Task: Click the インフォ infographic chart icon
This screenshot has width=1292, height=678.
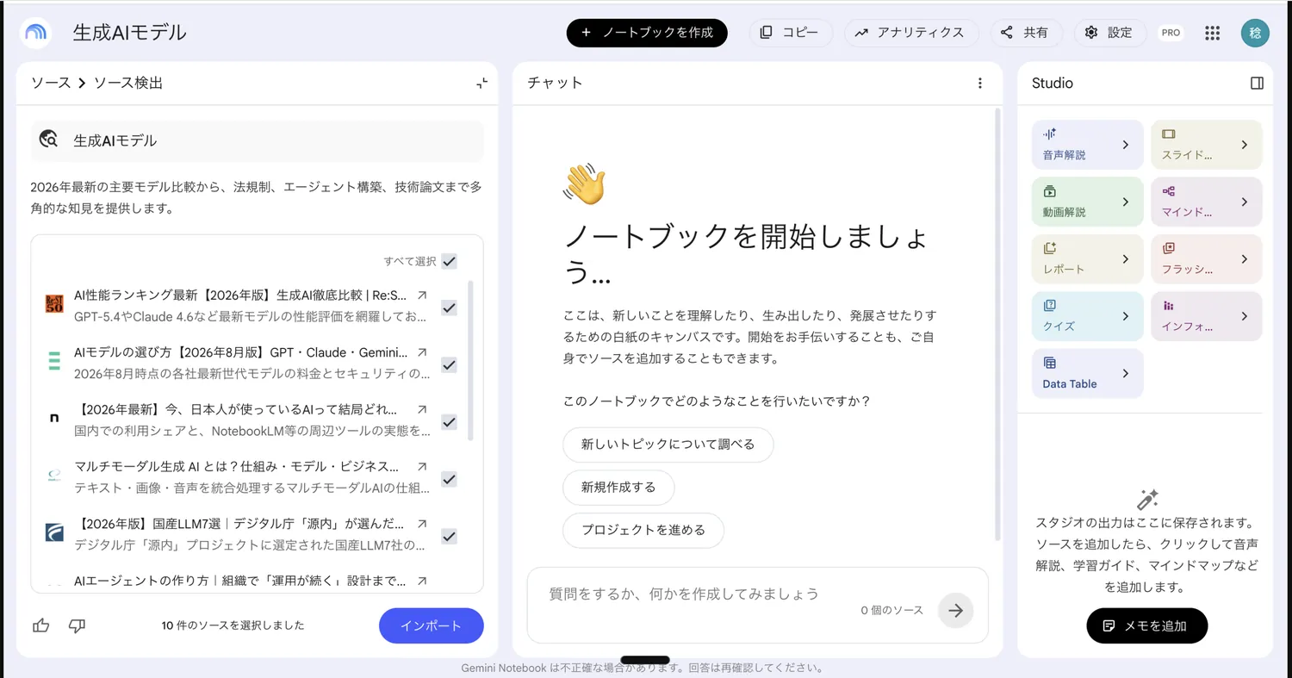Action: [x=1168, y=305]
